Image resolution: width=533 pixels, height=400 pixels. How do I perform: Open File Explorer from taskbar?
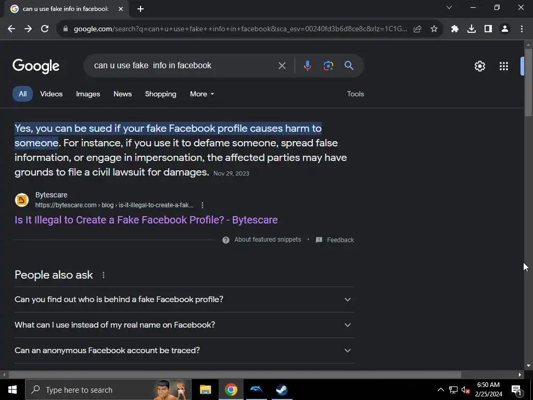coord(205,390)
